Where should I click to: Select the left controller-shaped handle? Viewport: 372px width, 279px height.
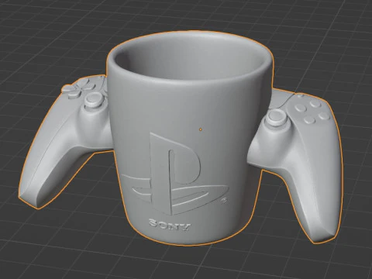pyautogui.click(x=66, y=141)
